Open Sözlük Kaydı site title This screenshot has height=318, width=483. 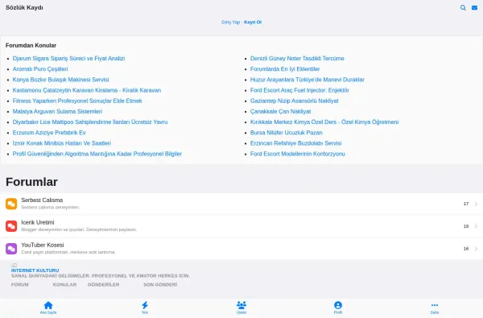tap(24, 8)
